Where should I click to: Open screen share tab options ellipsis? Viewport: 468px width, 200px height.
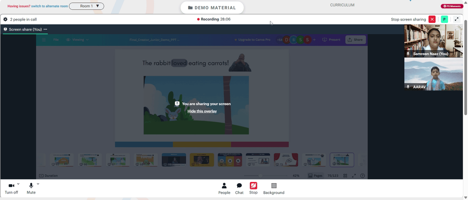[45, 29]
